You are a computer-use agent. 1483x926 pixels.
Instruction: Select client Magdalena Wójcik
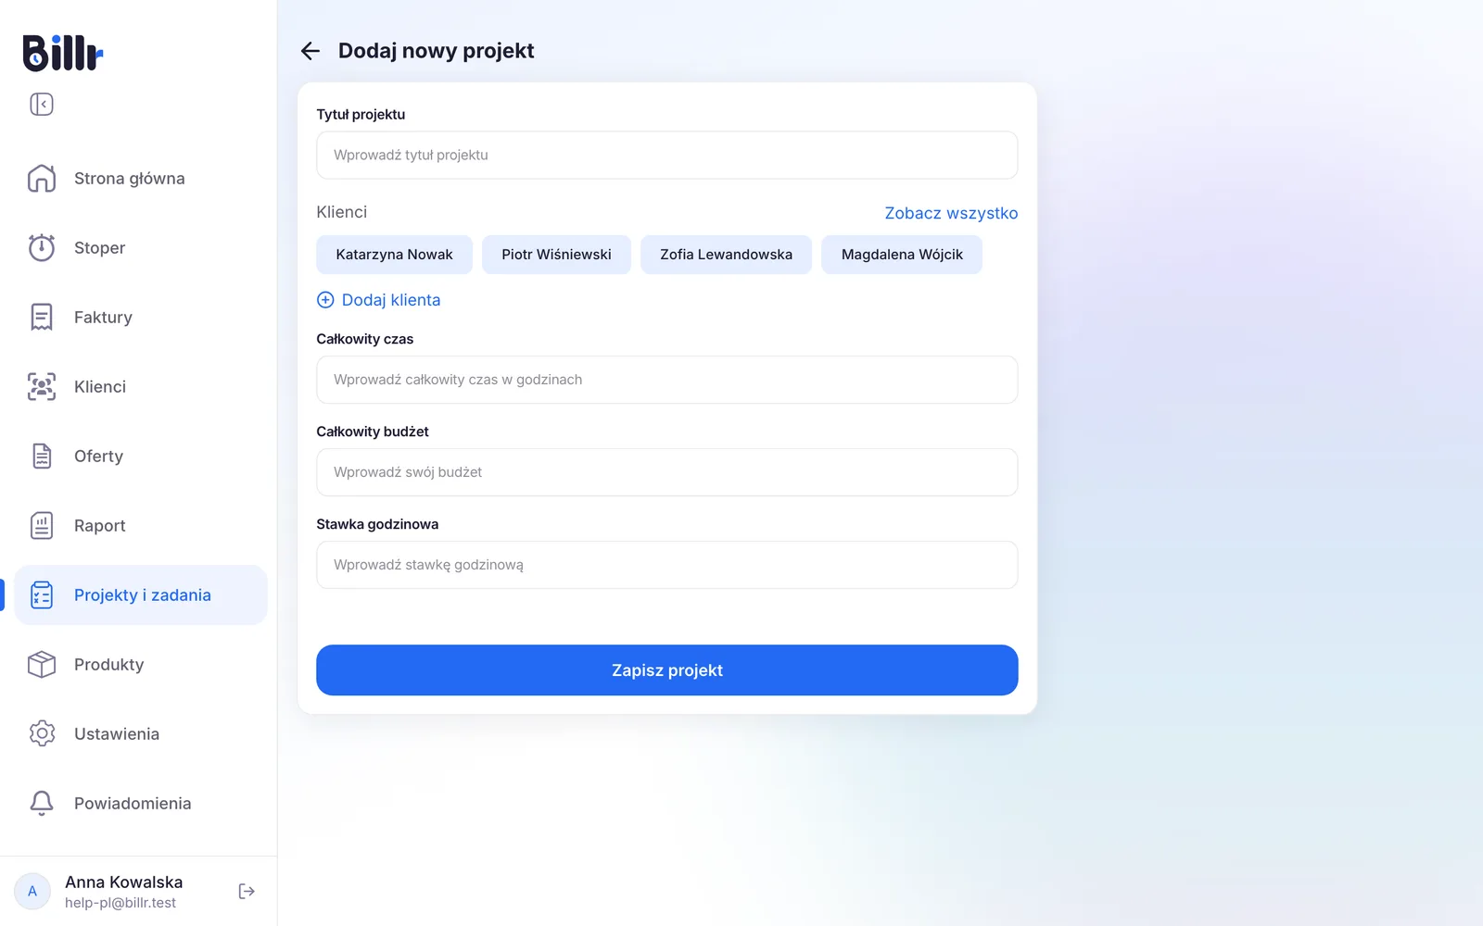(x=902, y=255)
